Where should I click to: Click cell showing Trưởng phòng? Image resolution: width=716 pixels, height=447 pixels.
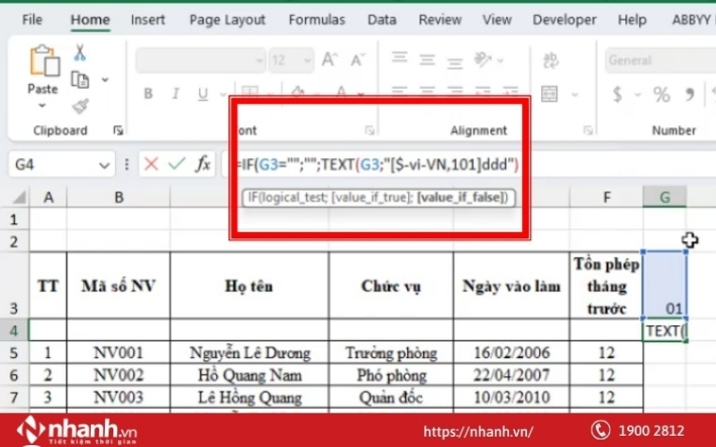(x=391, y=353)
